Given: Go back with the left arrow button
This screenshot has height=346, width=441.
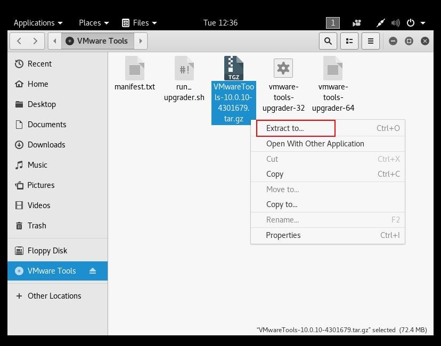Looking at the screenshot, I should pos(19,41).
